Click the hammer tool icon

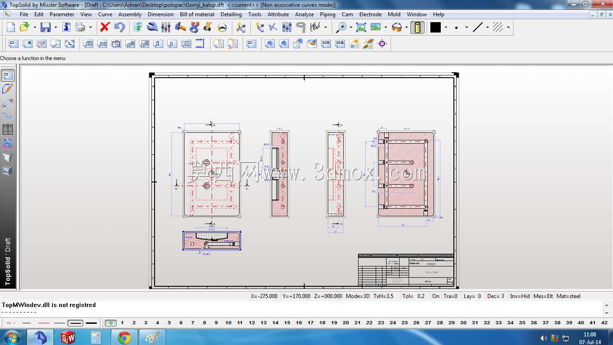[180, 28]
